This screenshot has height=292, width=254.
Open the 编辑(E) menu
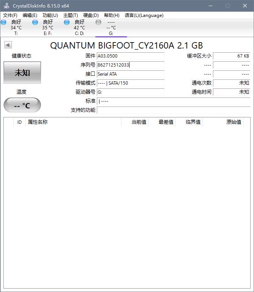pyautogui.click(x=30, y=15)
